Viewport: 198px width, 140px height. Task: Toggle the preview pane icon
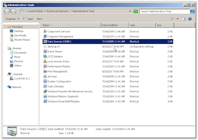pos(183,19)
